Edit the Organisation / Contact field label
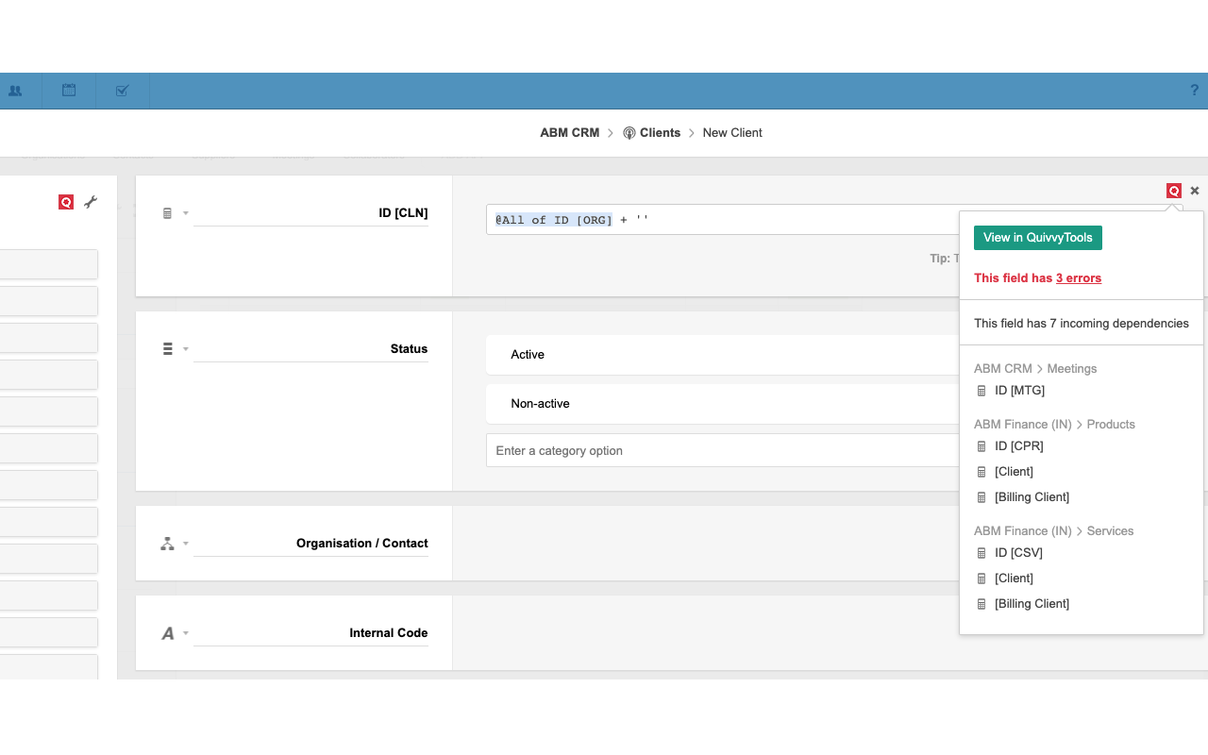This screenshot has height=755, width=1208. coord(310,544)
